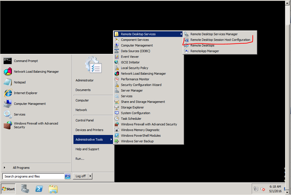Click the Data Sources (ODBC) icon
Screen dimensions: 291x195
click(x=117, y=51)
